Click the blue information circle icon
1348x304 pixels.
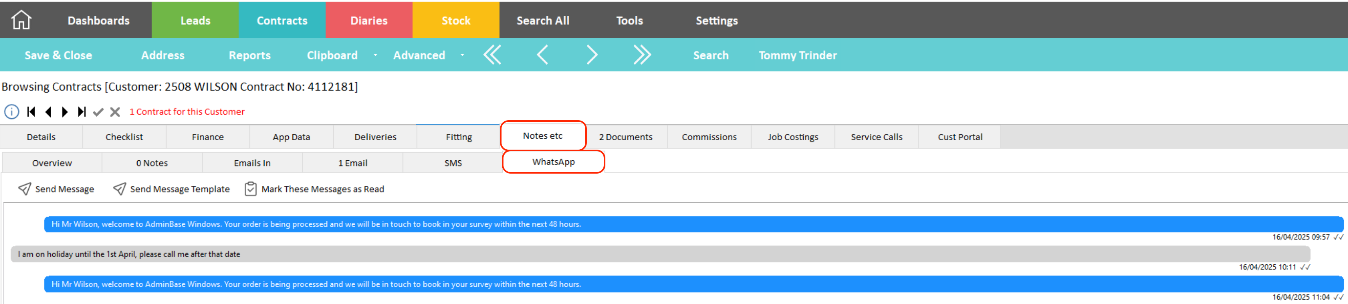(11, 112)
